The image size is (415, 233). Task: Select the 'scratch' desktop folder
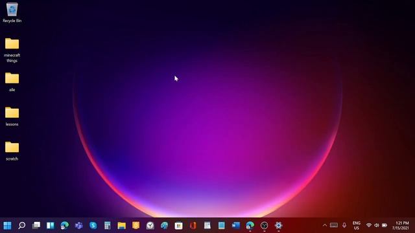tap(12, 151)
